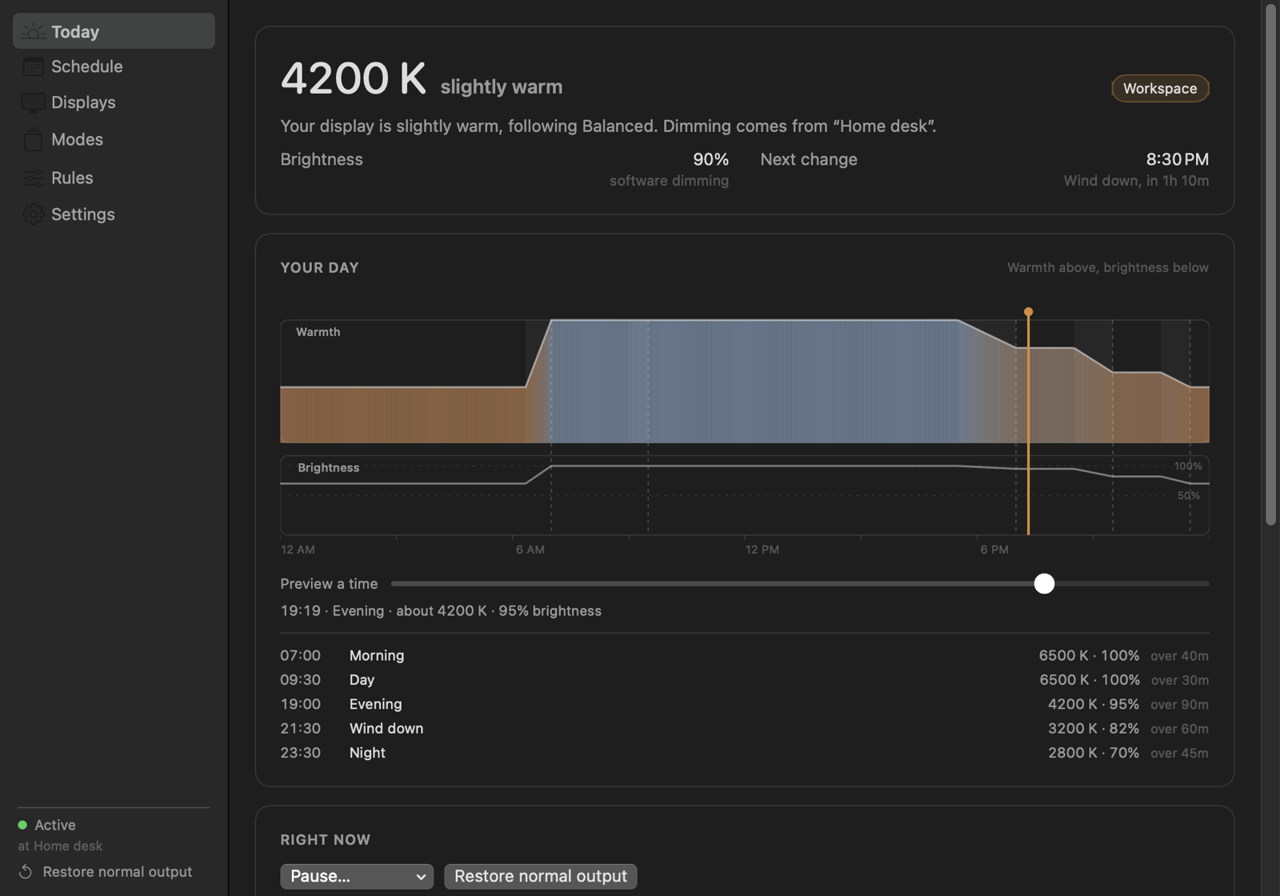Click the Modes icon in sidebar
Viewport: 1280px width, 896px height.
coord(33,139)
